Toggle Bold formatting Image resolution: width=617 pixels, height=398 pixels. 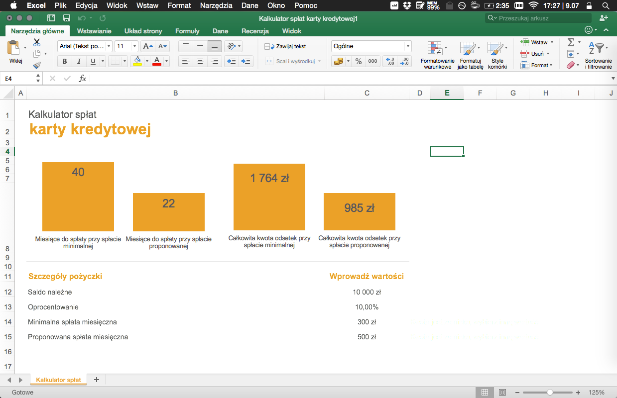[64, 62]
